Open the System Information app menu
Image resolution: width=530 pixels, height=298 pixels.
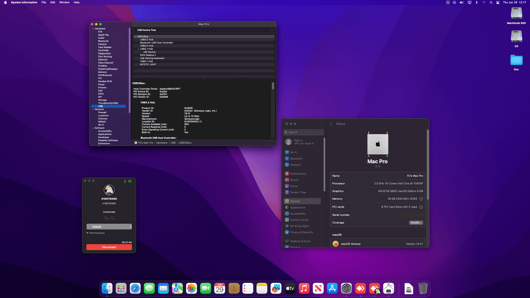[x=24, y=2]
